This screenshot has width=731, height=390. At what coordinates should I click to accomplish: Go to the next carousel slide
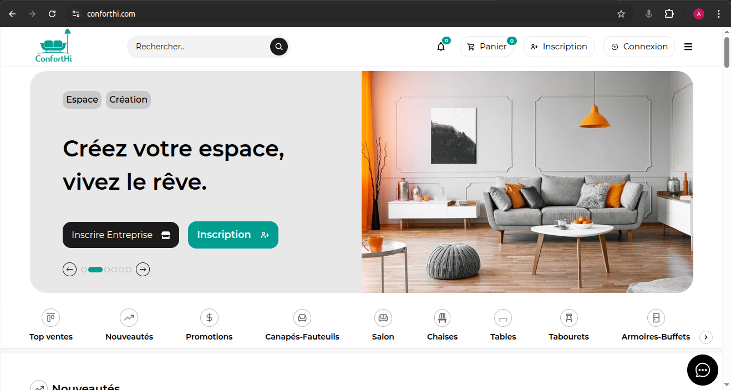pyautogui.click(x=143, y=270)
